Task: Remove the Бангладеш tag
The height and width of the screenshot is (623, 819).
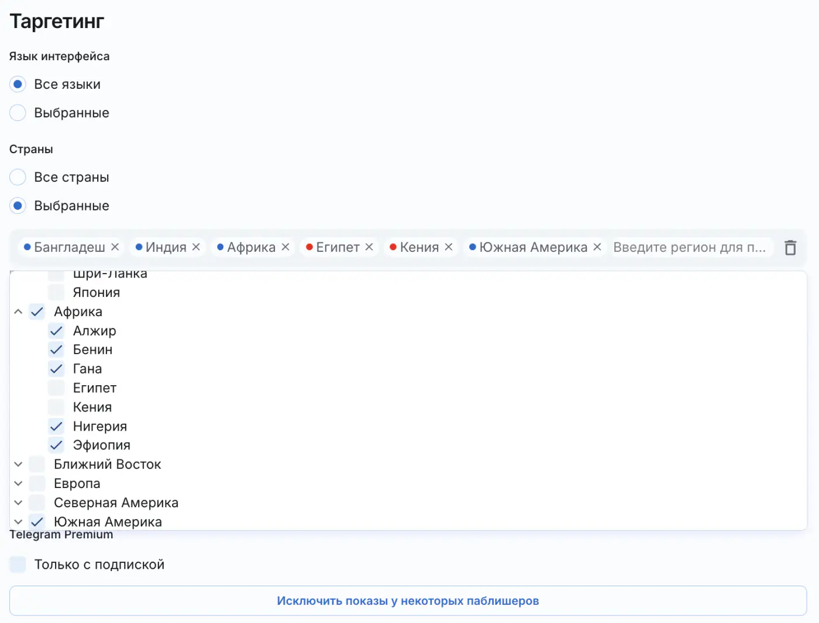Action: [x=115, y=247]
